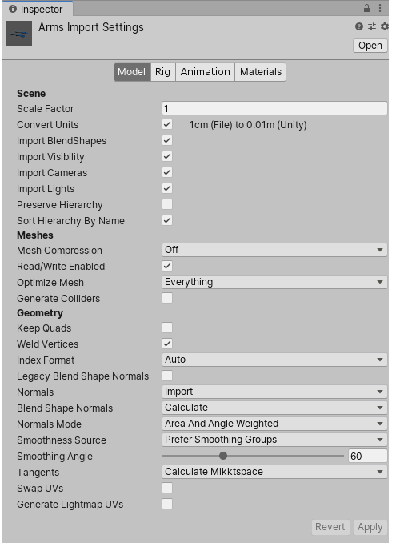Screen dimensions: 396x543
Task: Uncheck Read/Write Enabled
Action: coord(167,266)
